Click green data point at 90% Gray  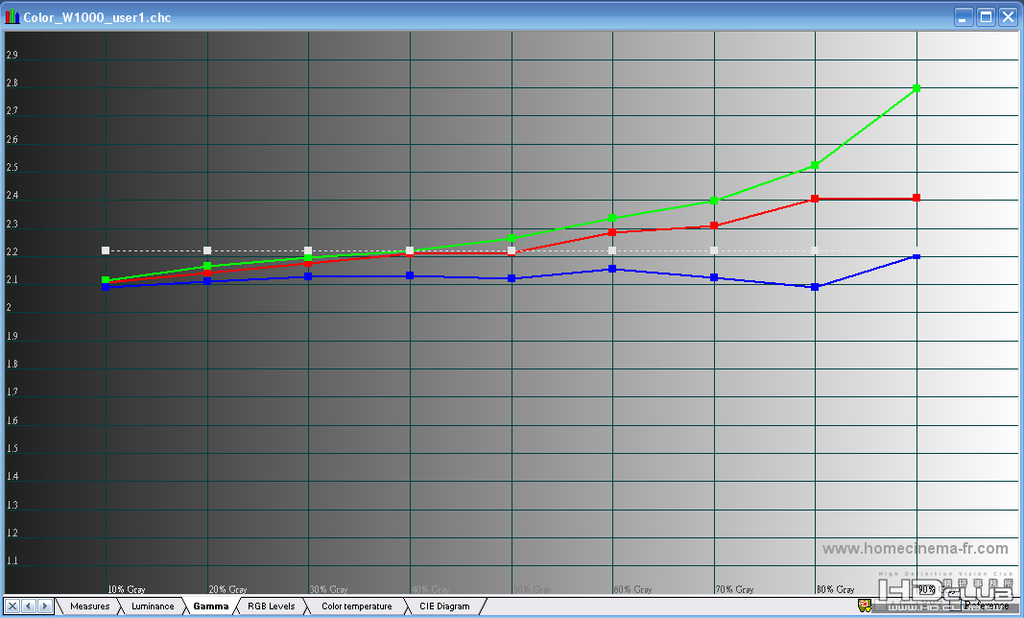point(917,88)
